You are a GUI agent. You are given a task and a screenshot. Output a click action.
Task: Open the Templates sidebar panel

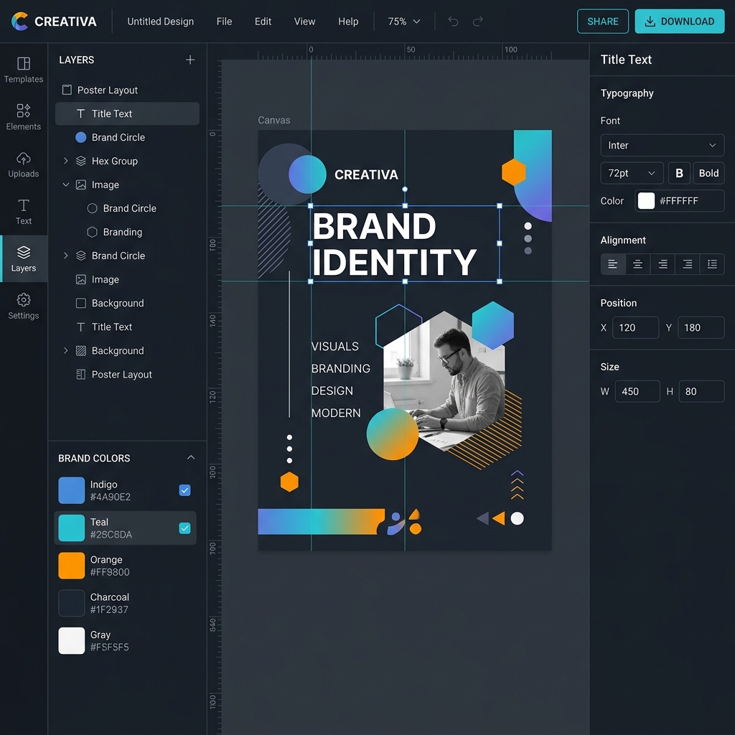point(24,70)
